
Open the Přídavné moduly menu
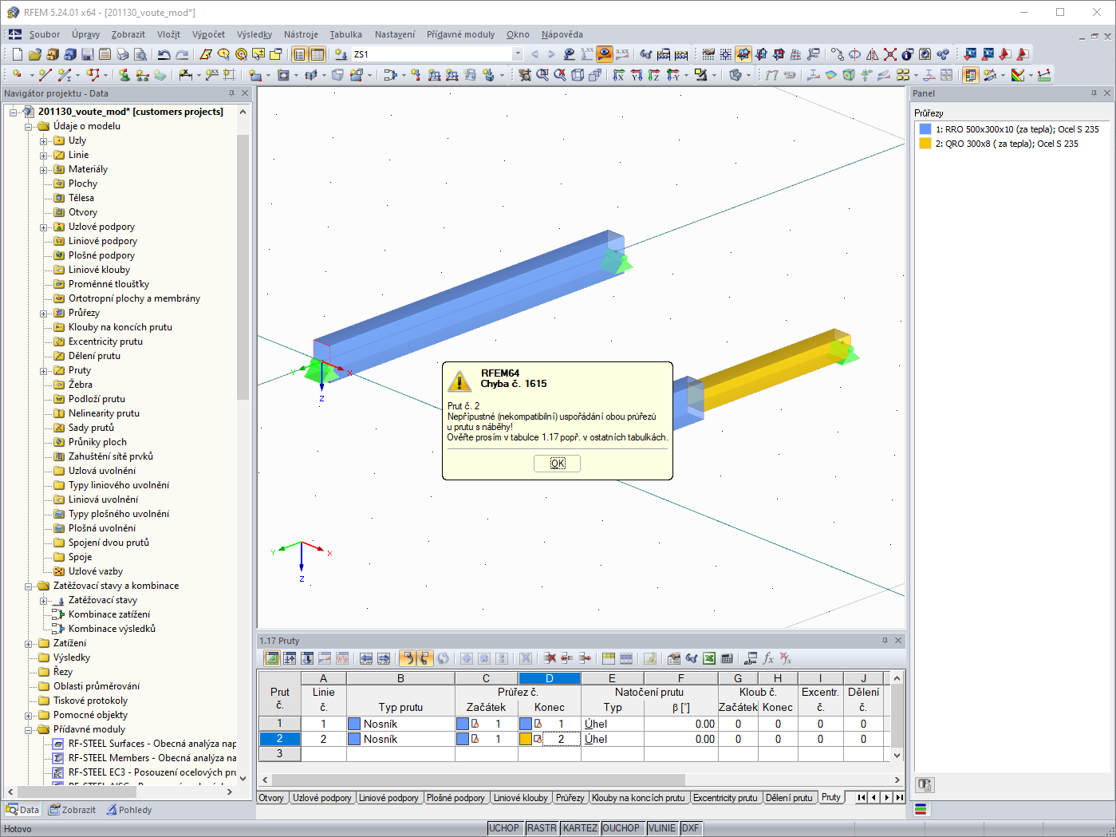(x=460, y=34)
